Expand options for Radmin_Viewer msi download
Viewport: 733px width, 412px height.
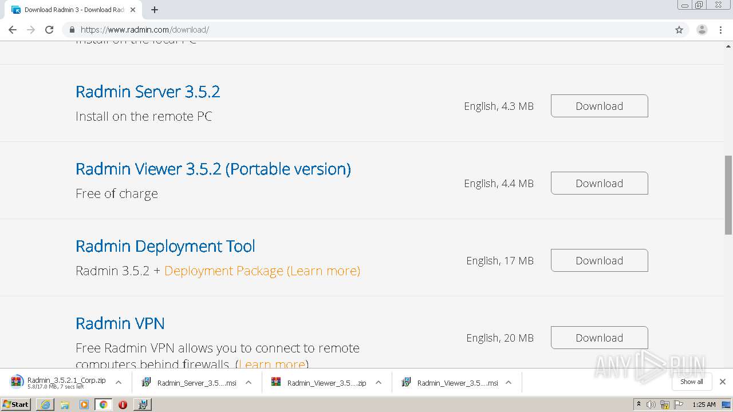[x=509, y=382]
